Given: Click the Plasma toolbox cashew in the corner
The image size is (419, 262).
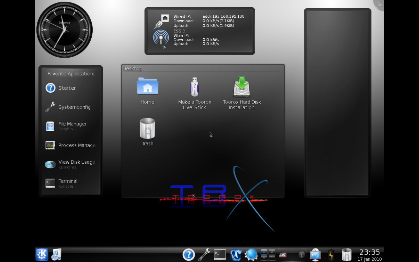Looking at the screenshot, I should click(x=379, y=5).
